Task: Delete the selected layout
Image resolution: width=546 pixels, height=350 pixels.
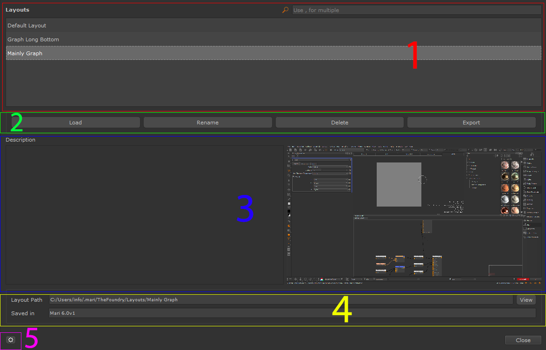Action: coord(340,123)
